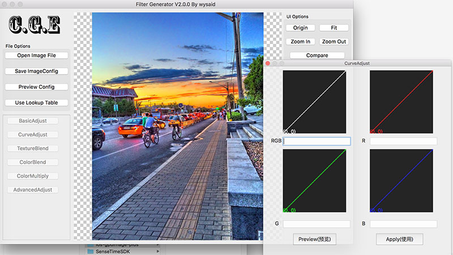Click the Zoom In button
The height and width of the screenshot is (255, 453).
tap(301, 41)
